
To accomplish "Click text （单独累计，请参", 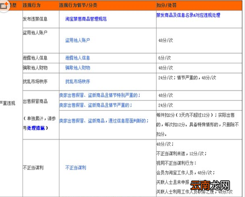I will pos(39,119).
